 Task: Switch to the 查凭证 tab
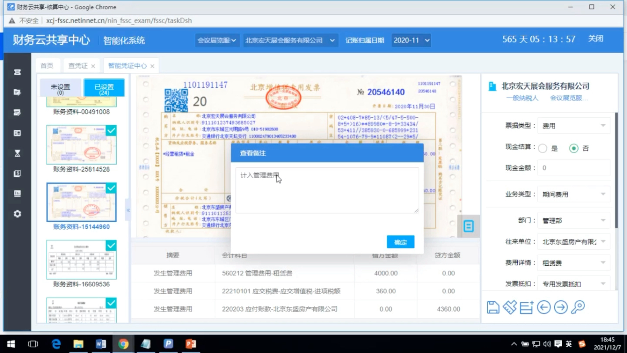(78, 66)
